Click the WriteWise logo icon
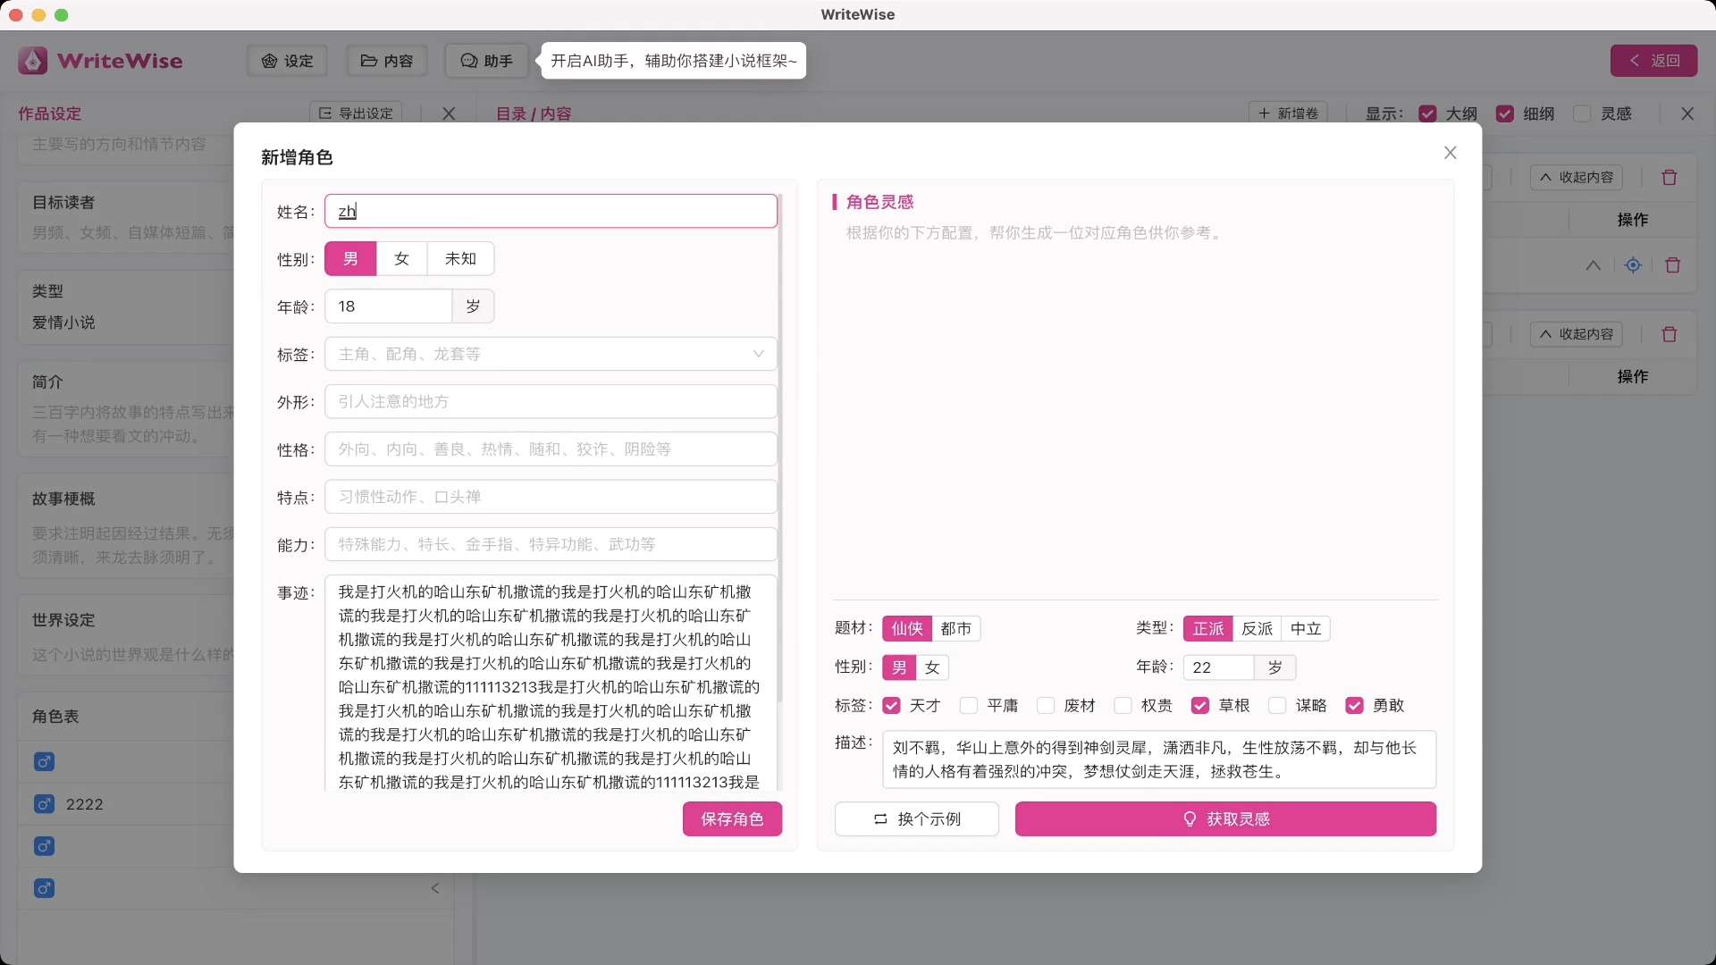Image resolution: width=1716 pixels, height=965 pixels. point(33,61)
